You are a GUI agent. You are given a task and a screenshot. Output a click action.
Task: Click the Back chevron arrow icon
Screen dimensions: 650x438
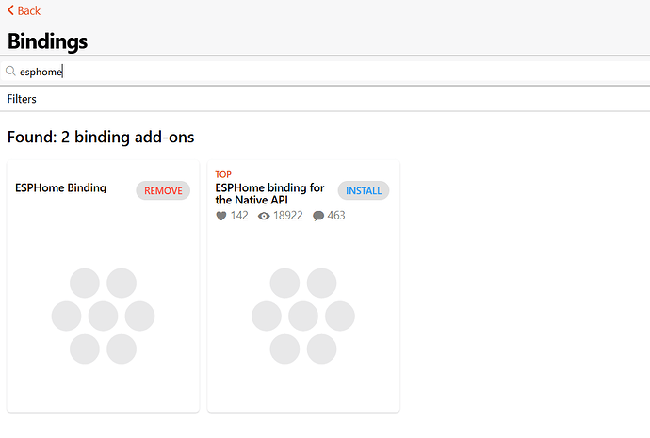point(10,10)
